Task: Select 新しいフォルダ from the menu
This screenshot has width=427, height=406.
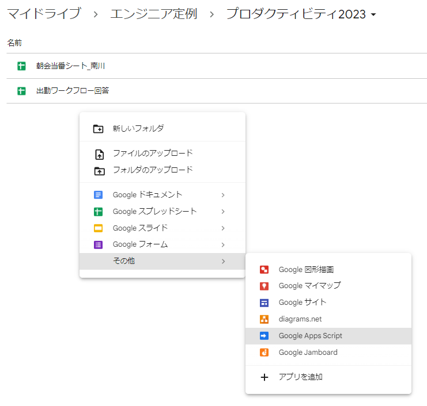Action: tap(163, 128)
